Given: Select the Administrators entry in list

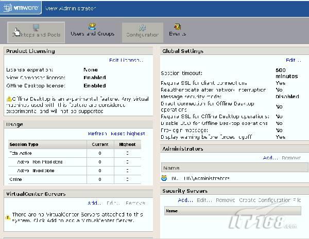Looking at the screenshot, I should (200, 178).
